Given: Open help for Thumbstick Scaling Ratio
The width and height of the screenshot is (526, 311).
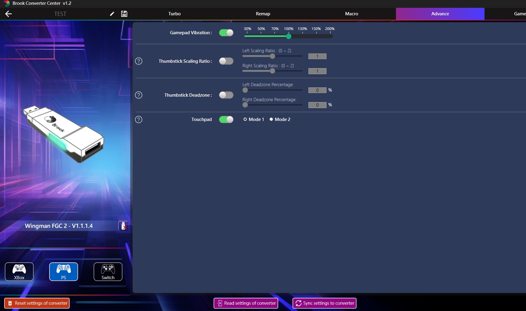Looking at the screenshot, I should [x=139, y=61].
